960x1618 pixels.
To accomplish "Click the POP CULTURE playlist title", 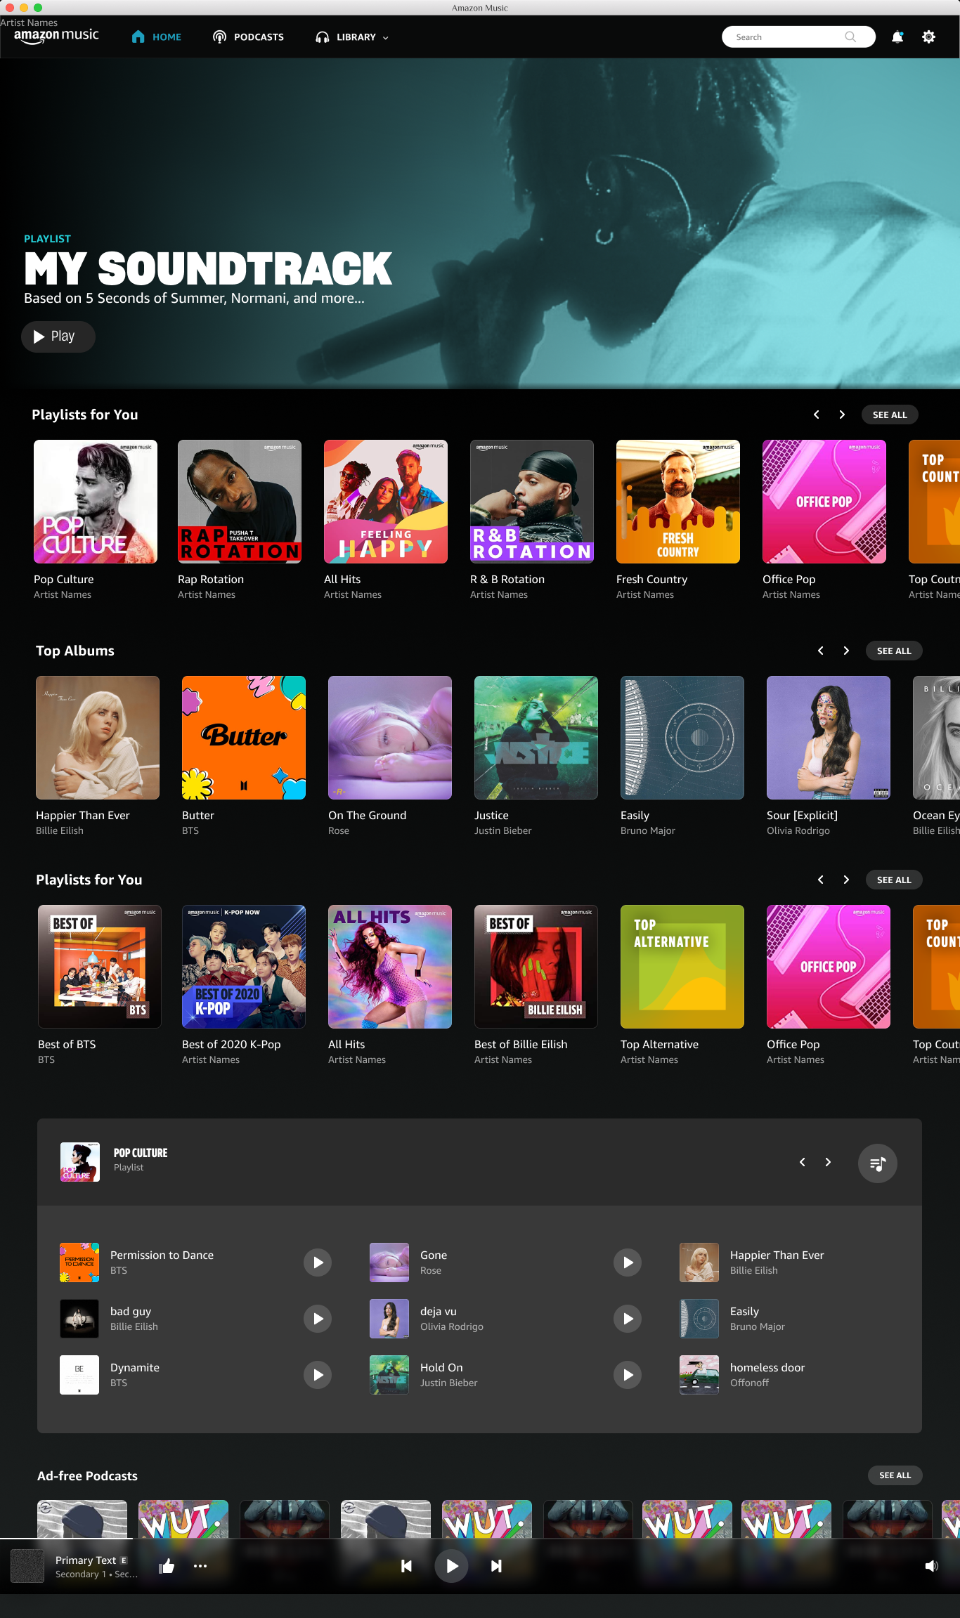I will click(x=141, y=1153).
